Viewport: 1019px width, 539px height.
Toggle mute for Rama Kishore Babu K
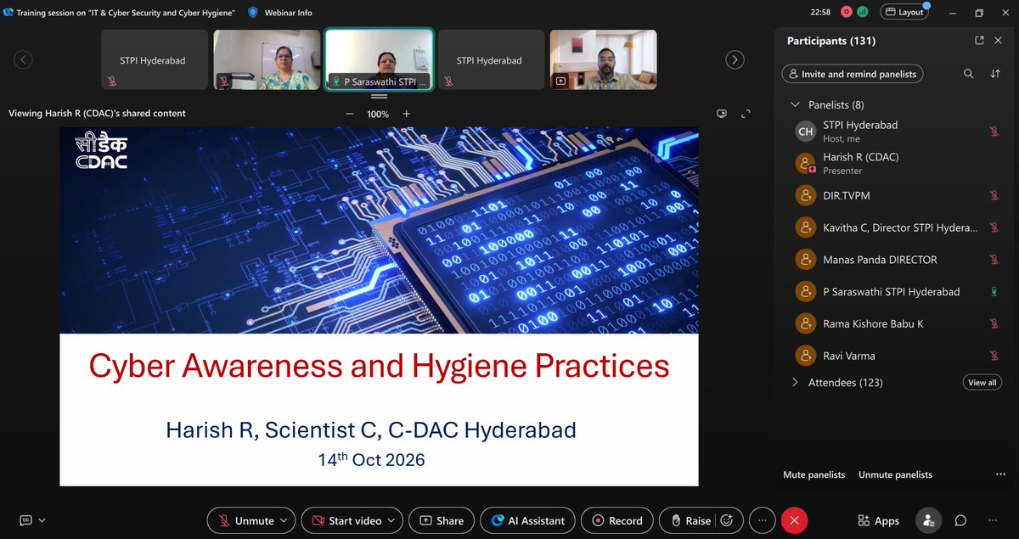994,323
